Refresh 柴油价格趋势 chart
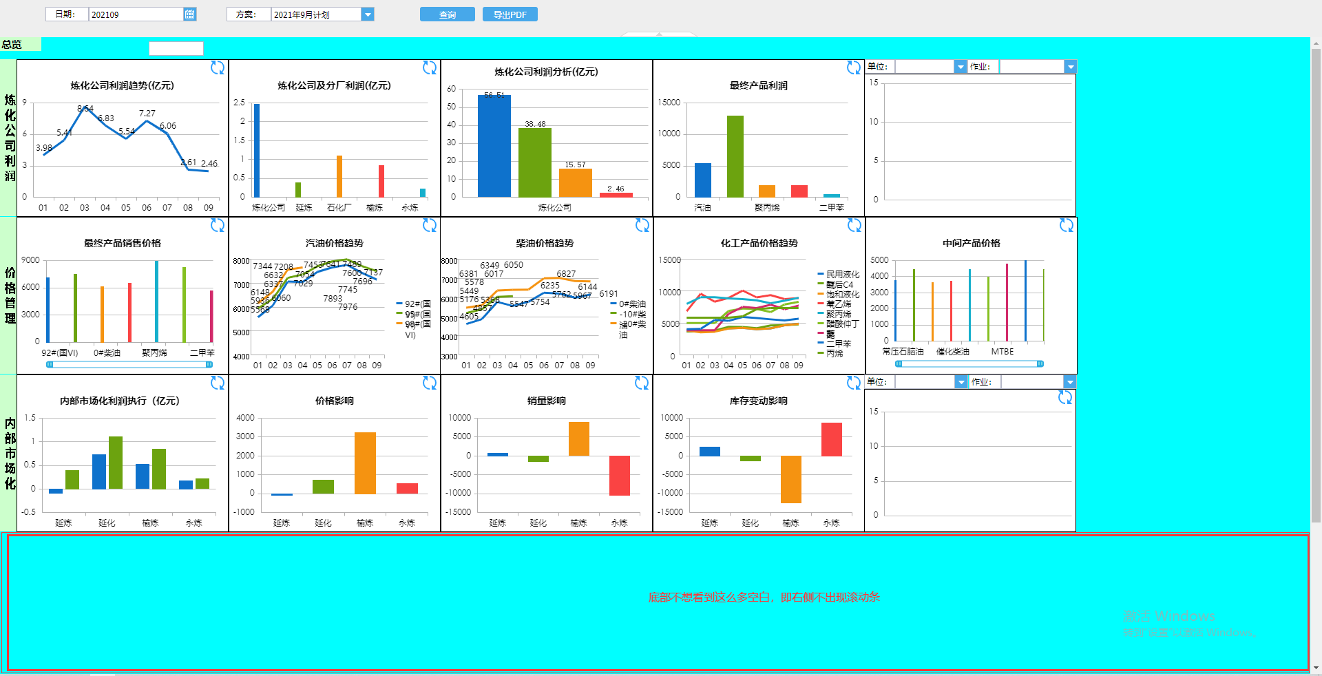1322x676 pixels. tap(642, 225)
